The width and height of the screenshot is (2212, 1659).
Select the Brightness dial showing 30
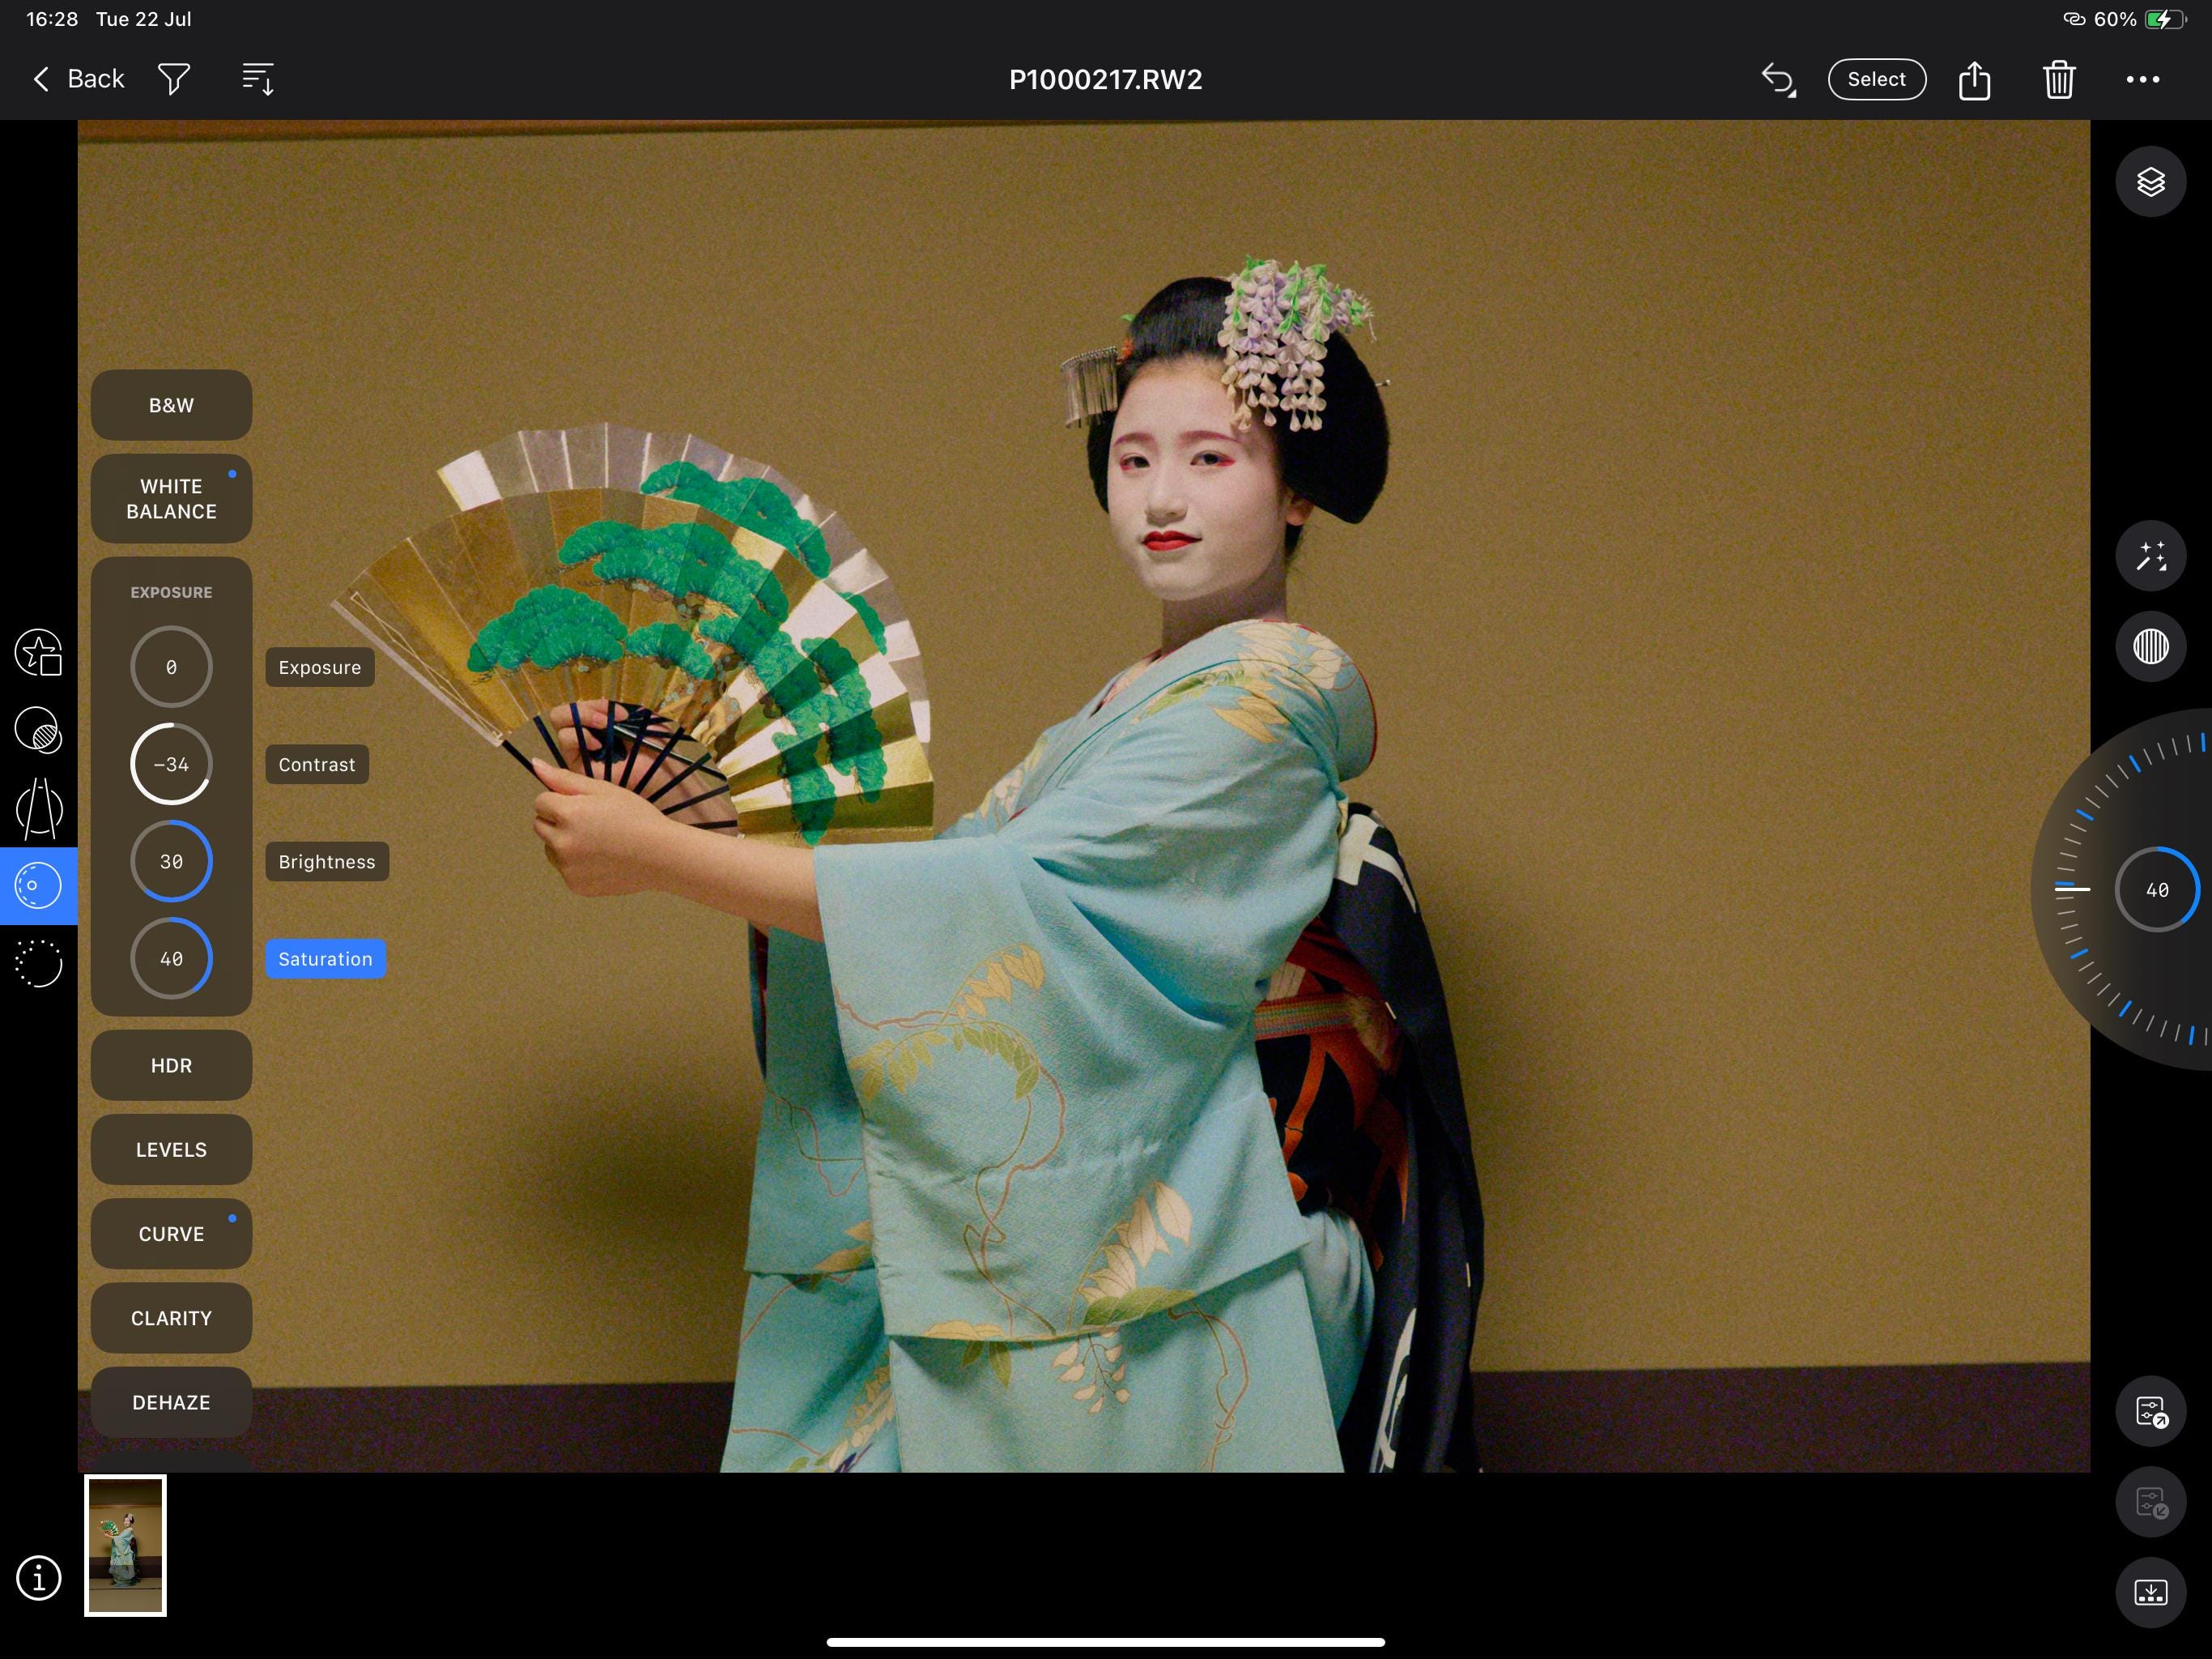pyautogui.click(x=171, y=860)
